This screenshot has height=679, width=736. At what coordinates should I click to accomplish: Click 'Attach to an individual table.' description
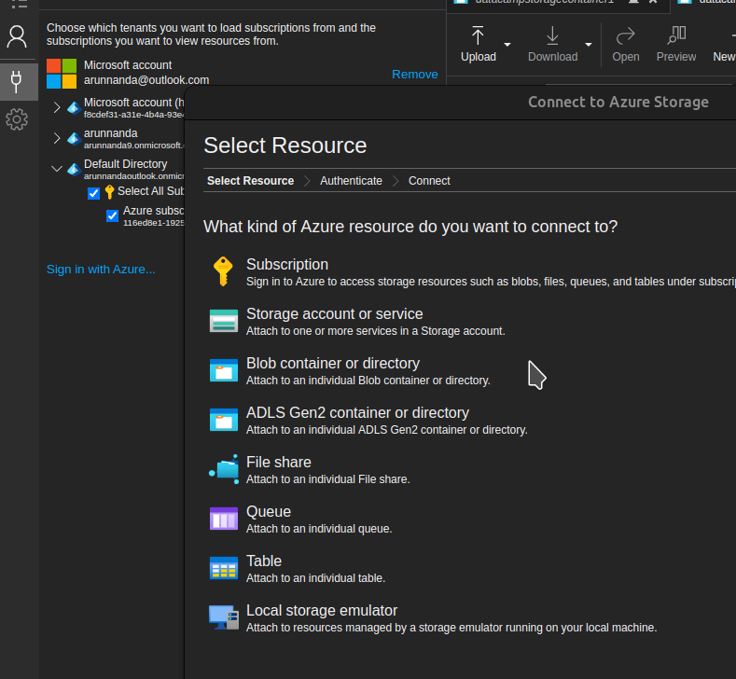[316, 578]
